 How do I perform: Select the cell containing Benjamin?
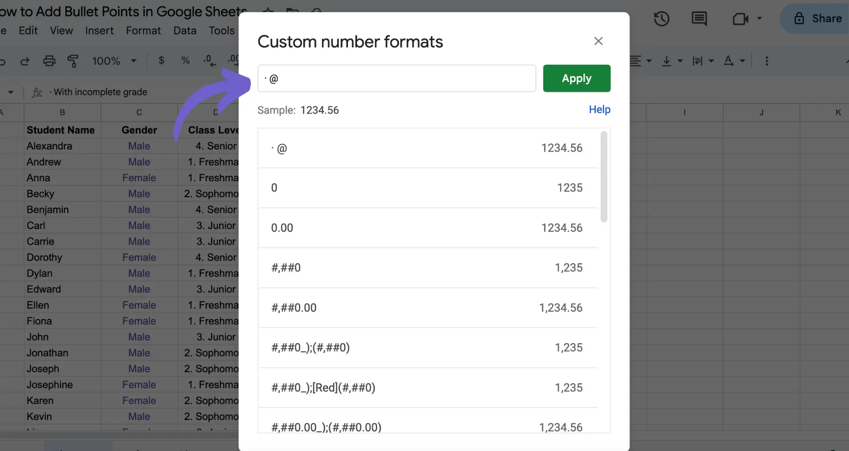pyautogui.click(x=62, y=210)
